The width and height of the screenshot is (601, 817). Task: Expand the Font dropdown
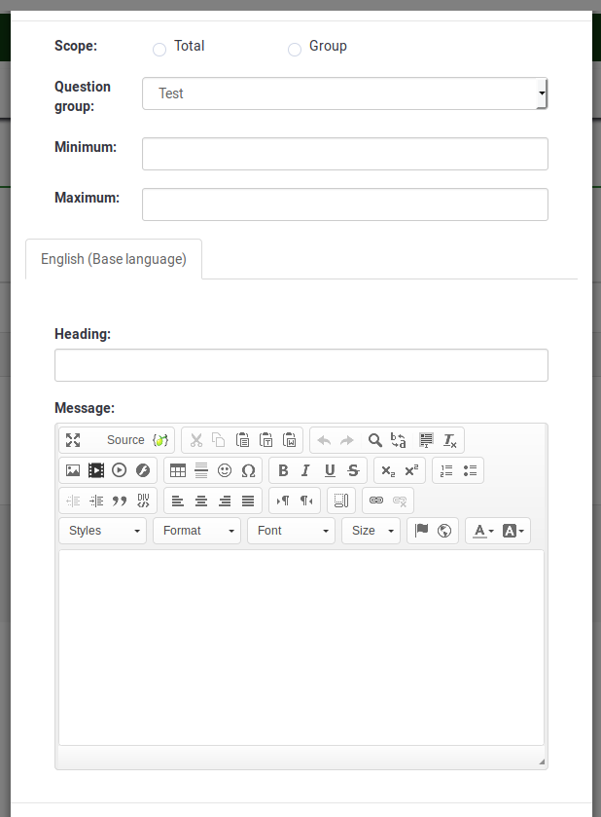291,531
